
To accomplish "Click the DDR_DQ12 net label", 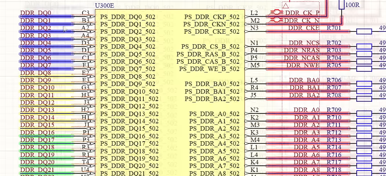I will pyautogui.click(x=37, y=102).
